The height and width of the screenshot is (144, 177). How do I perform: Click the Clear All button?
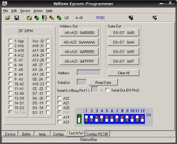[x=124, y=73]
